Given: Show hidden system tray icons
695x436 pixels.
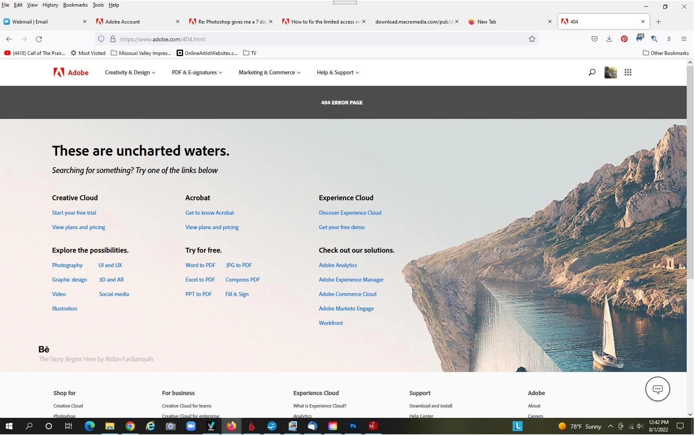Looking at the screenshot, I should [611, 427].
